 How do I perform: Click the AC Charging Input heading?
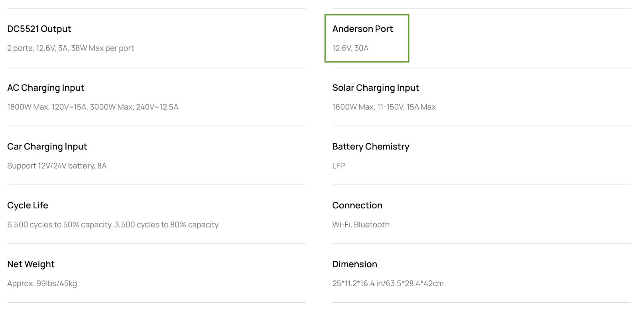[46, 88]
